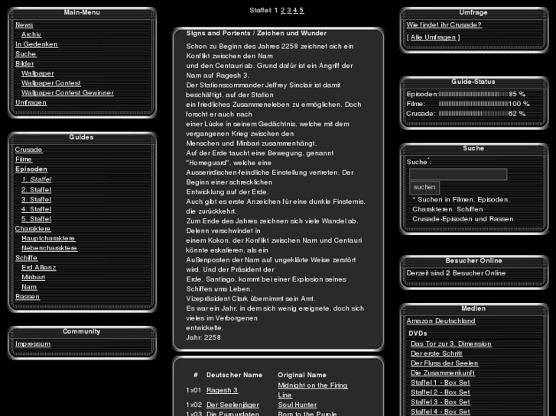
Task: Click the suchen button
Action: 424,187
